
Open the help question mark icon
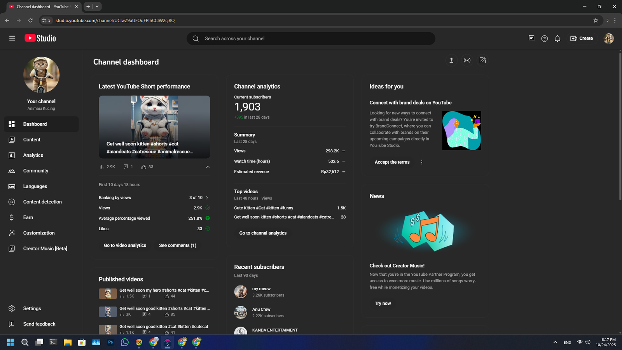point(544,38)
